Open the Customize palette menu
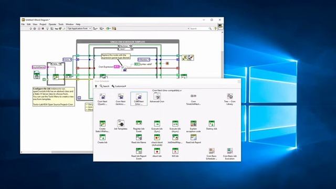336x189 pixels. pyautogui.click(x=119, y=86)
